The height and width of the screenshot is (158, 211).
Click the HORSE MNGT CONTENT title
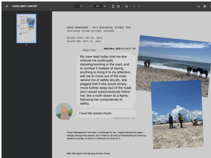25,6
